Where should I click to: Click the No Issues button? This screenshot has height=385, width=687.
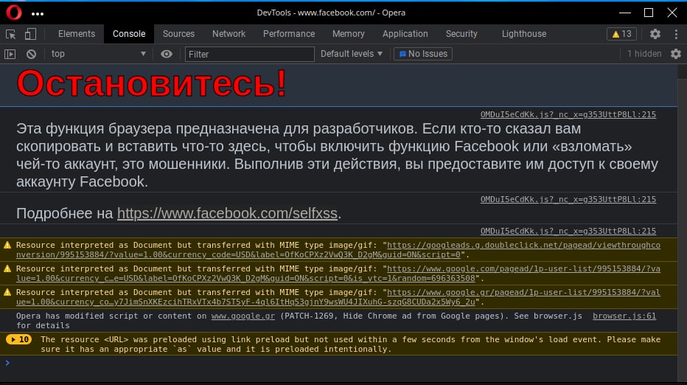pyautogui.click(x=423, y=54)
